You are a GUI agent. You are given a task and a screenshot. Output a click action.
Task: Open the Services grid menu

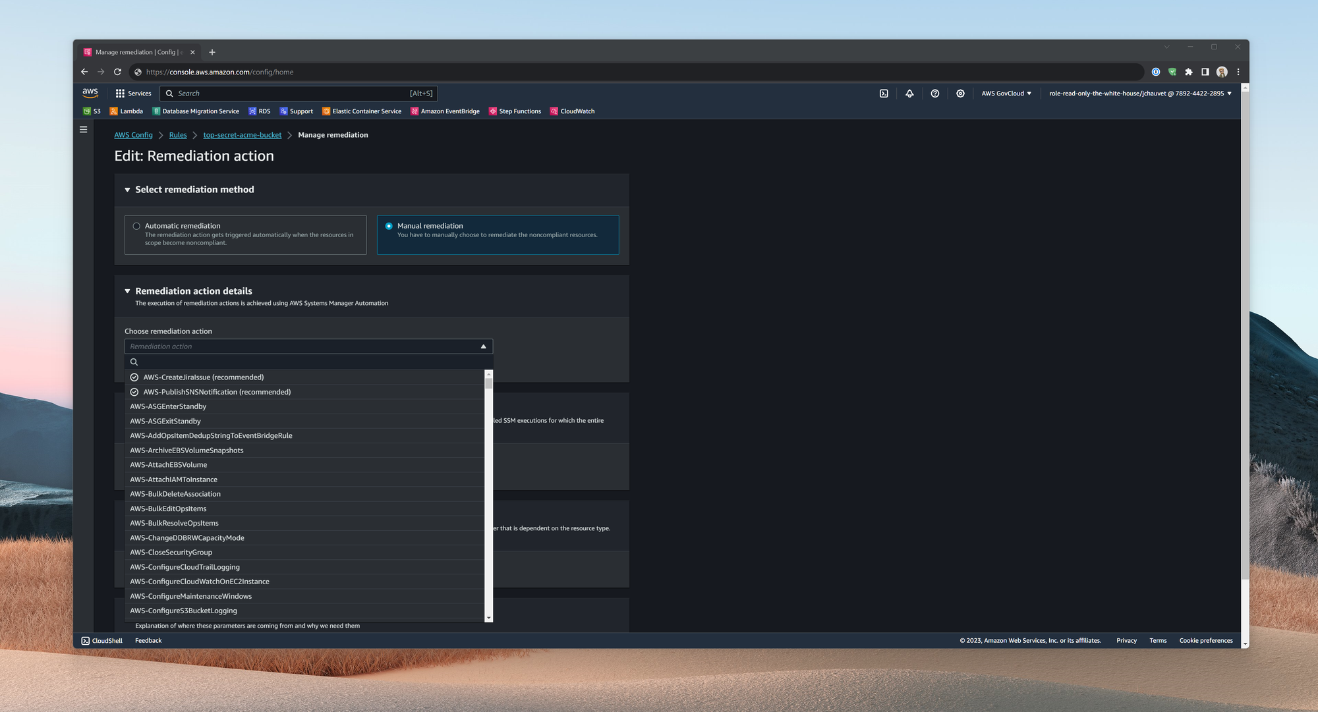(x=133, y=94)
